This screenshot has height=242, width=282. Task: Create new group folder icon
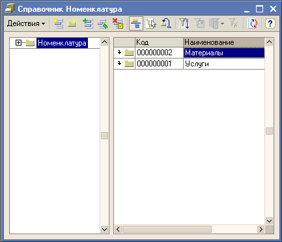(x=72, y=23)
